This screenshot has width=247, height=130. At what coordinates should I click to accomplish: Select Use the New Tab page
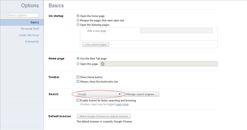(x=78, y=58)
